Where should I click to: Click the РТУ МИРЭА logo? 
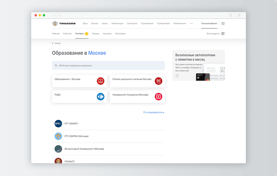58,136
